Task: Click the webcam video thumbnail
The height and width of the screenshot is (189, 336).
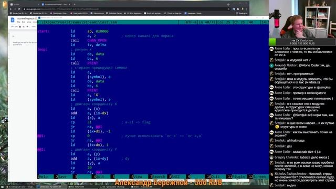Action: pos(302,19)
